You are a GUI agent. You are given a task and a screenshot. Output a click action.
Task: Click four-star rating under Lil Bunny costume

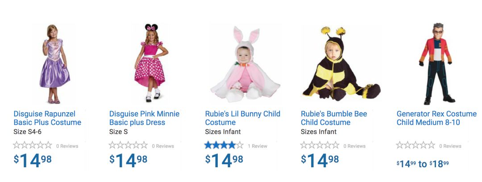[x=224, y=145]
